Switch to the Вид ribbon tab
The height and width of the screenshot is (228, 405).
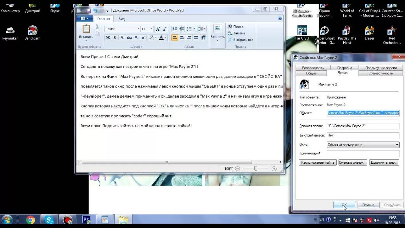pos(121,19)
